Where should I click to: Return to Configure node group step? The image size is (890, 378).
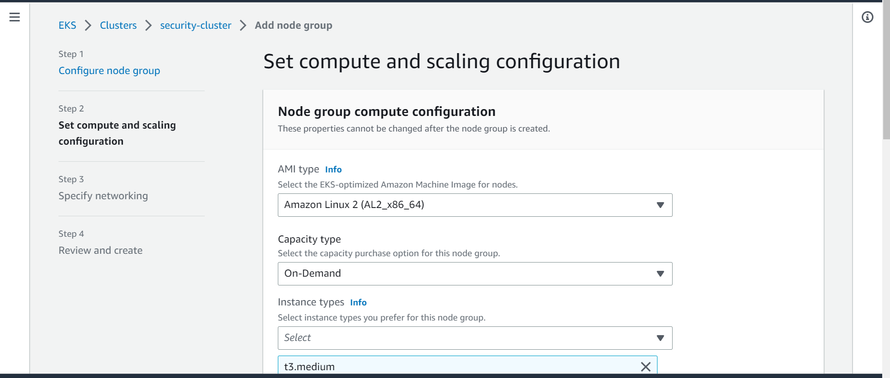coord(109,71)
